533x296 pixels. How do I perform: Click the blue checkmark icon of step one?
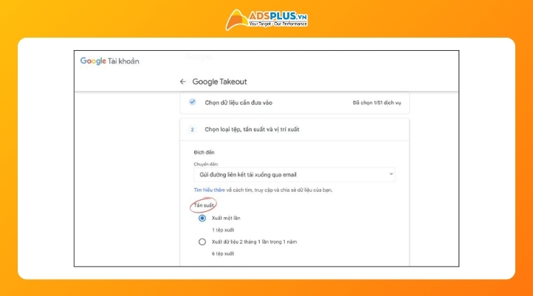(x=193, y=102)
